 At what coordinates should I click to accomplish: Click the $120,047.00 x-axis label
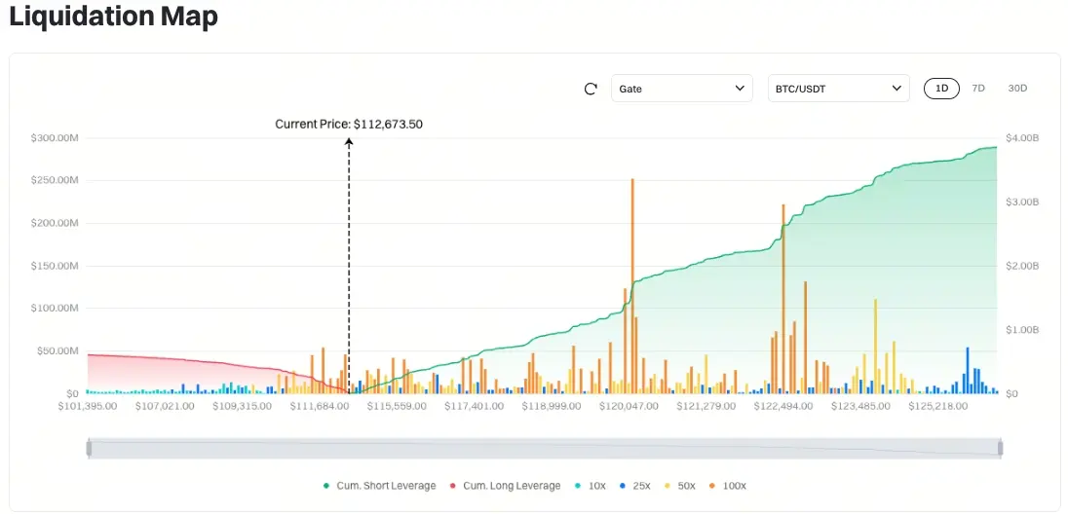tap(629, 406)
